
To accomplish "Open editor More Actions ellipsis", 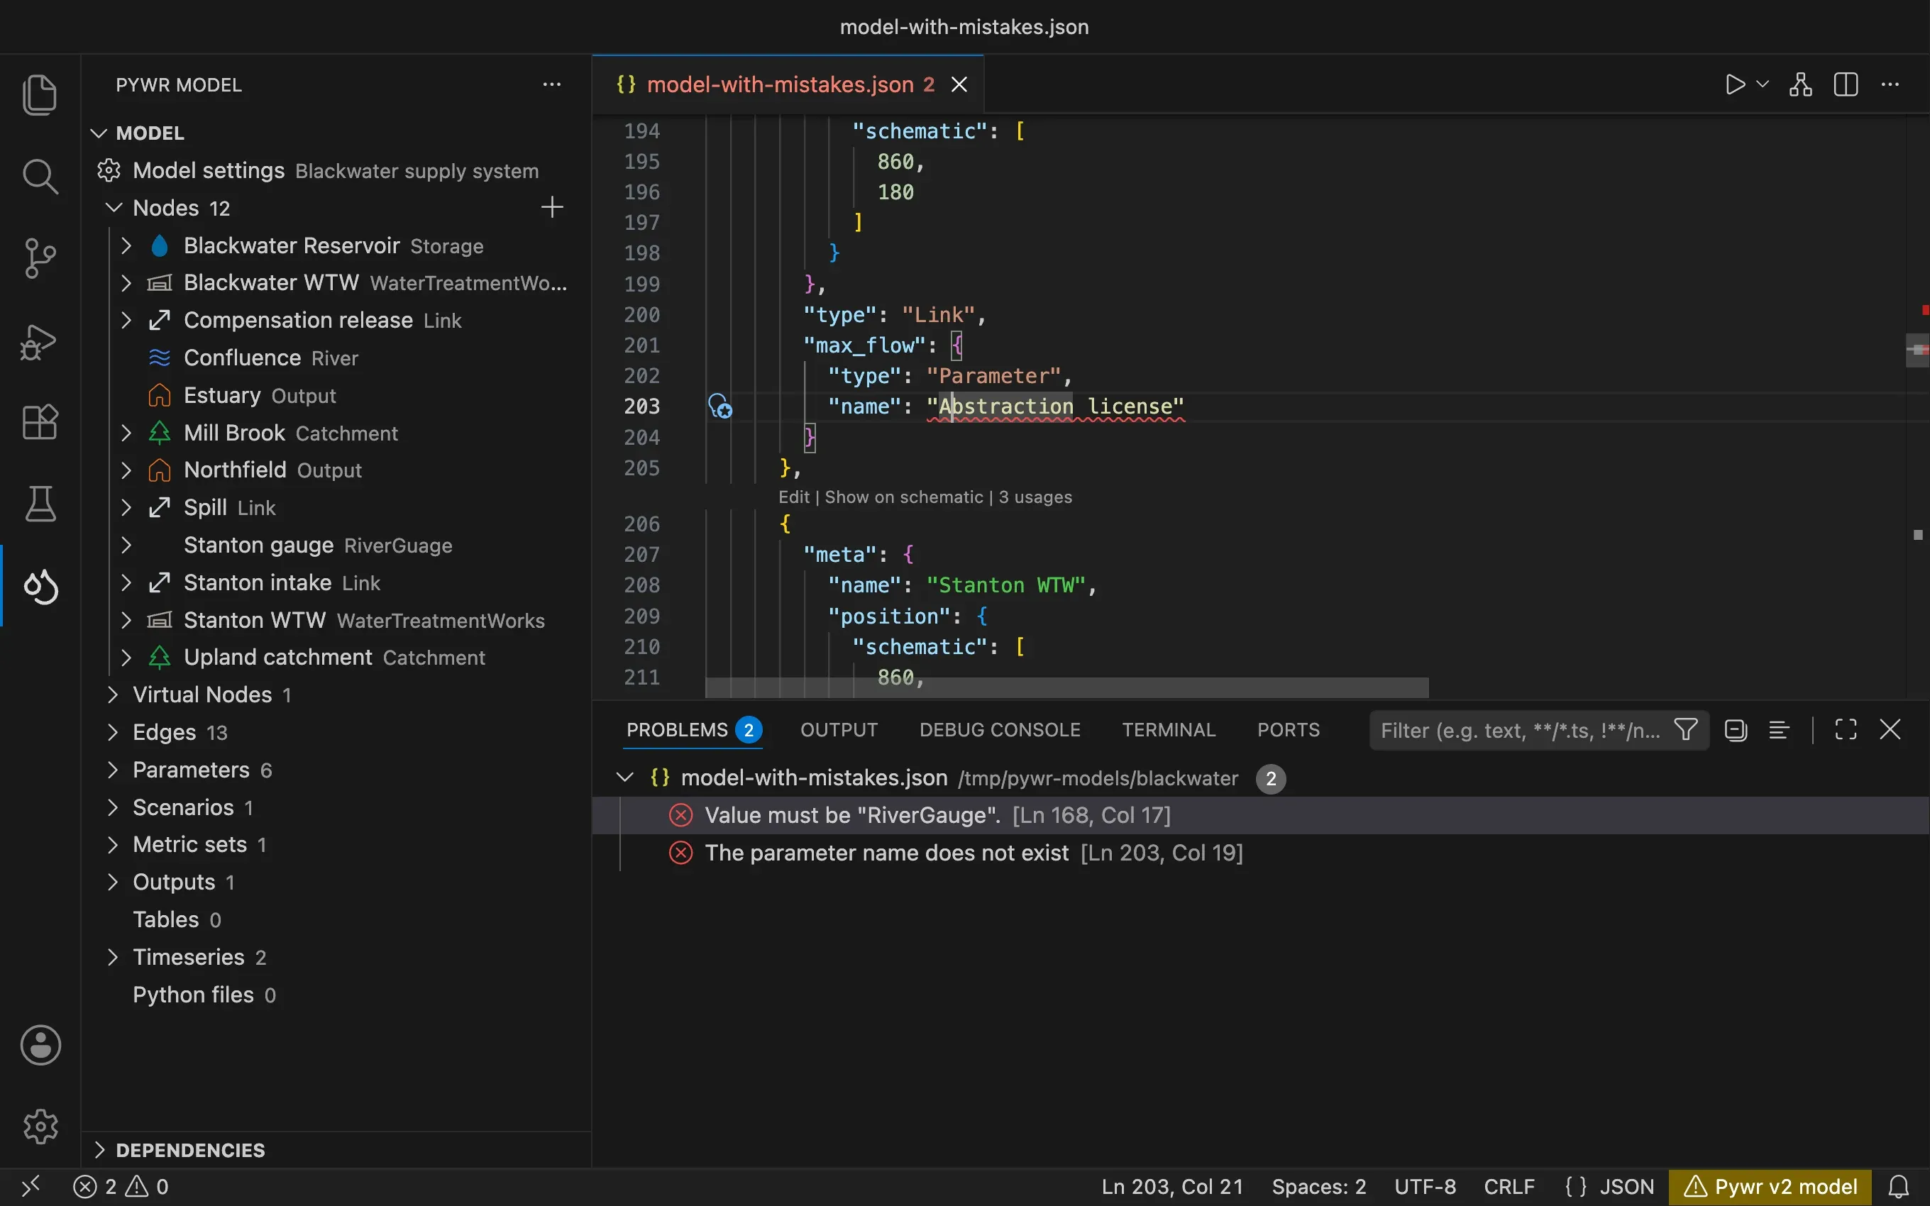I will (1890, 84).
